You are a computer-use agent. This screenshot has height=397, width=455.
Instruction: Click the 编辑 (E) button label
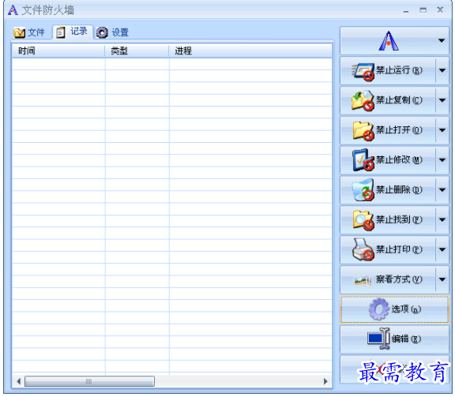406,339
